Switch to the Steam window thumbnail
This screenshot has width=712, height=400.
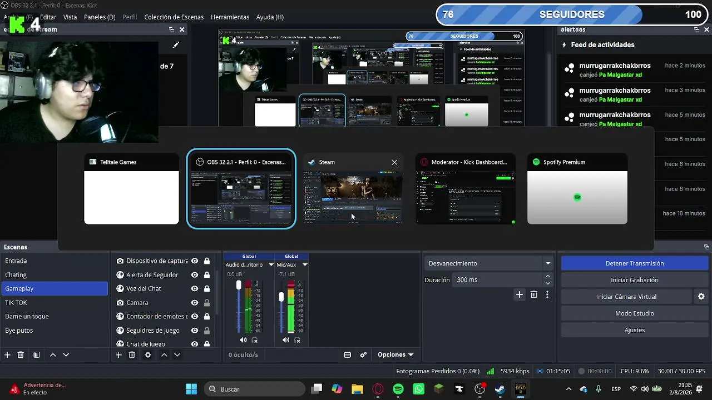[353, 189]
